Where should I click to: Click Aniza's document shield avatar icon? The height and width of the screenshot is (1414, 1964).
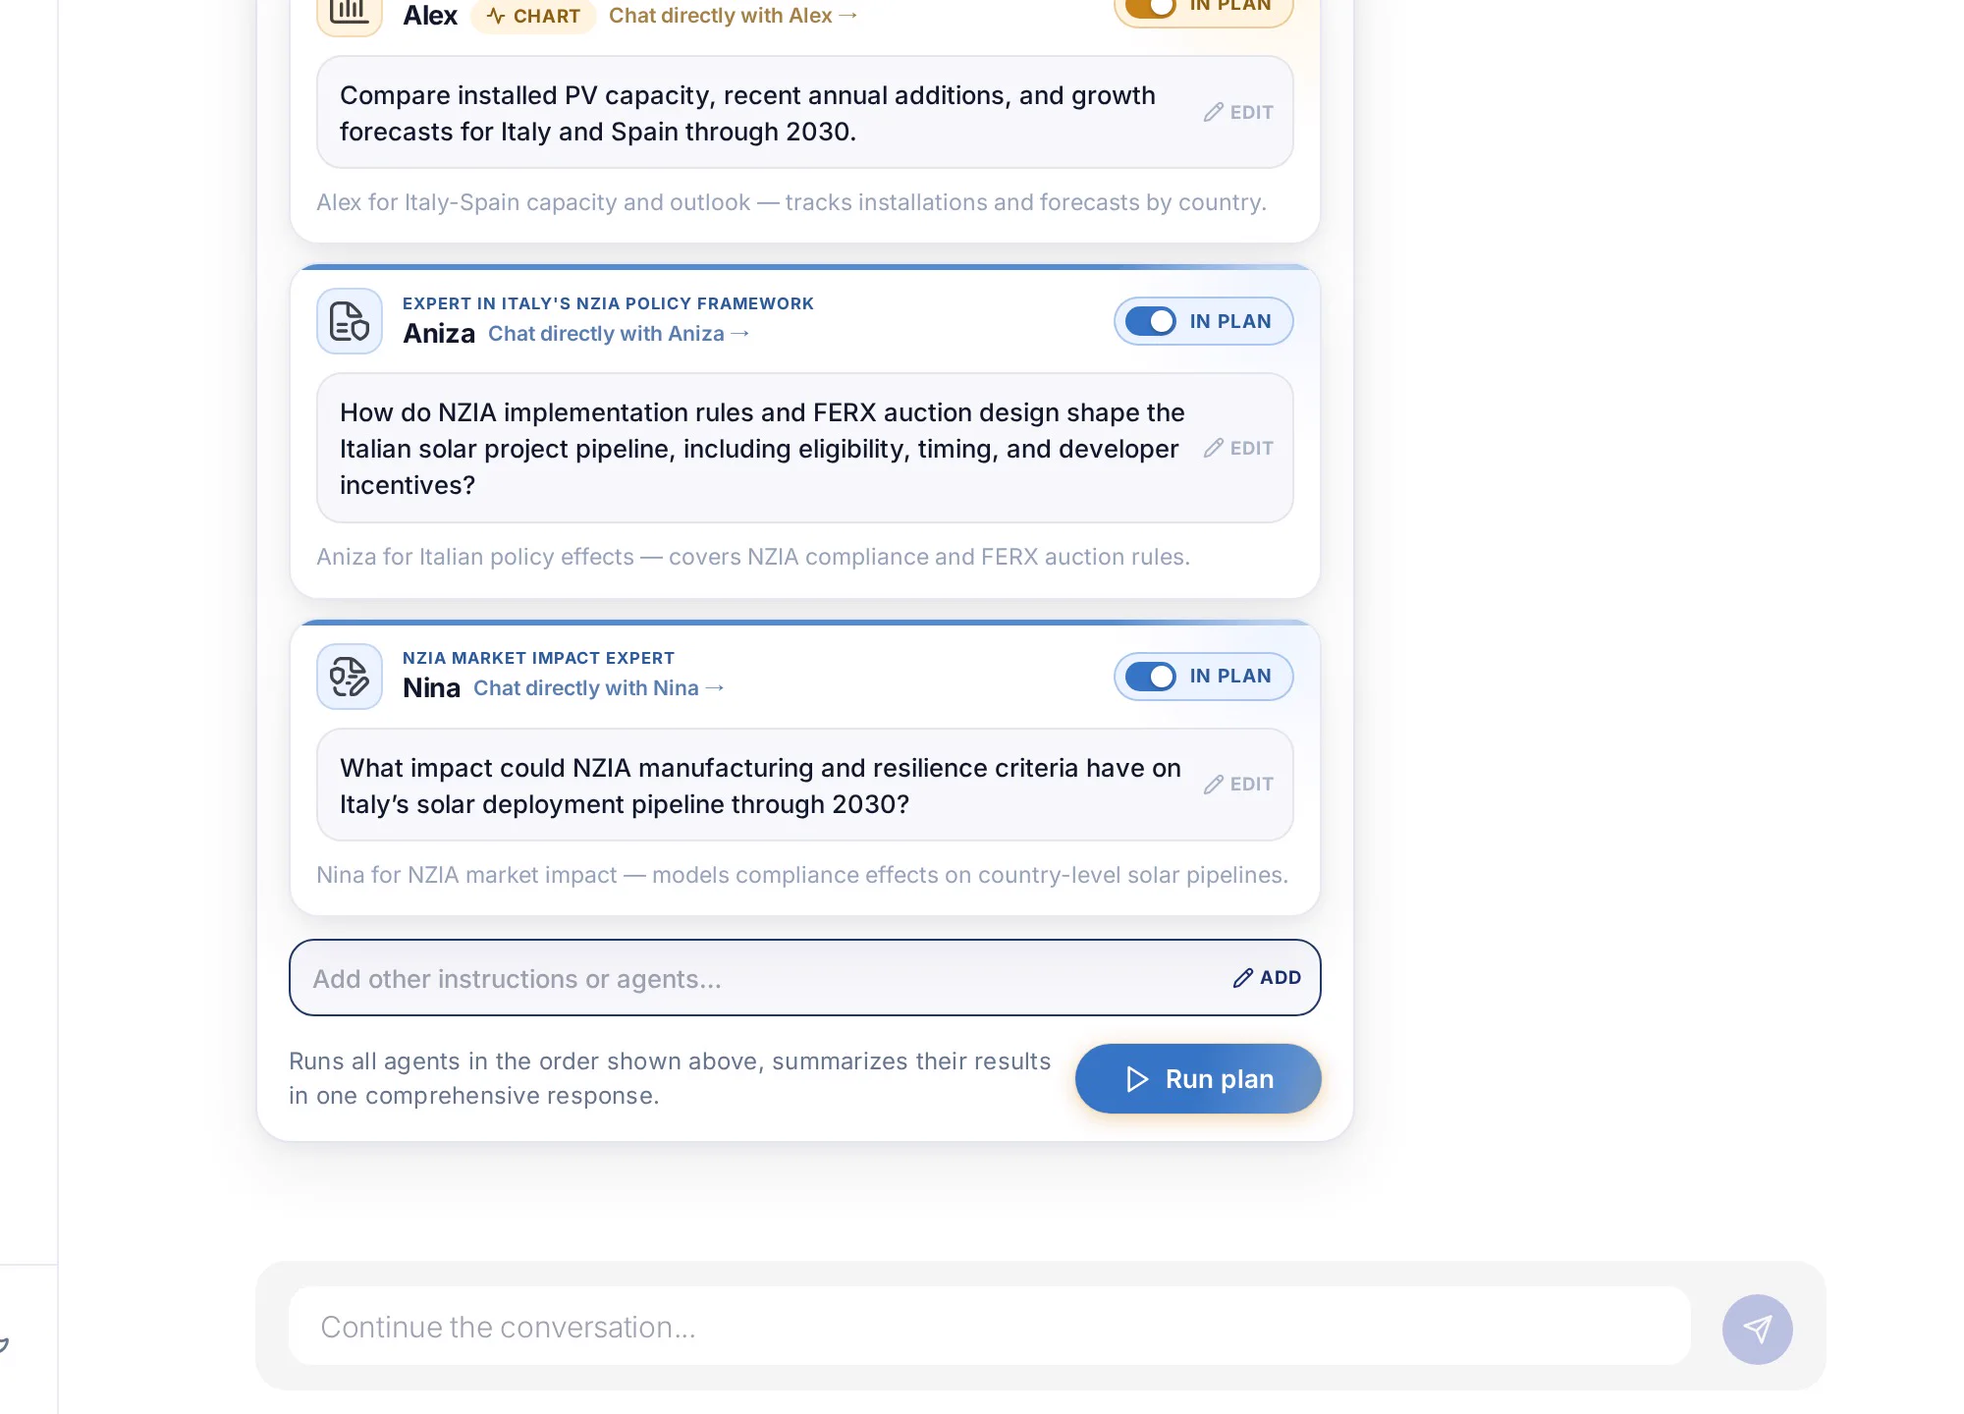(349, 321)
